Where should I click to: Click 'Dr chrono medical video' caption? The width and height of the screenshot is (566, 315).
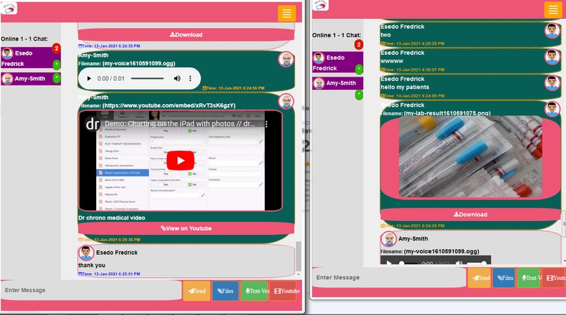click(112, 217)
